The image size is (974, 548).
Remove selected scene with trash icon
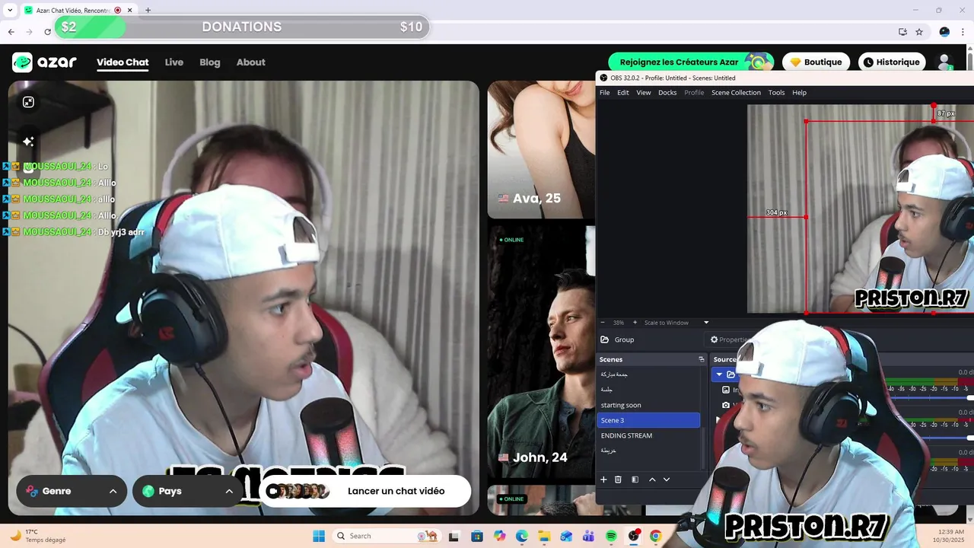618,479
